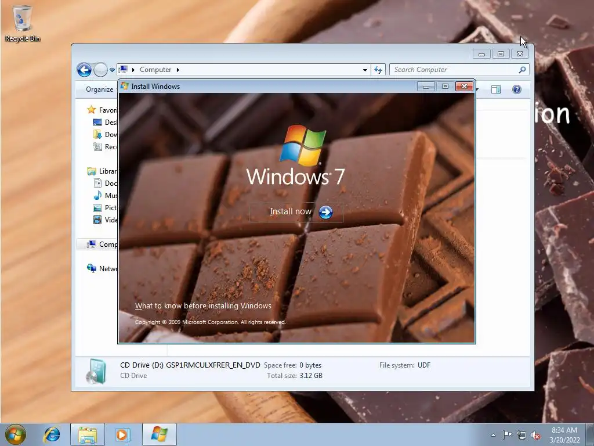This screenshot has height=446, width=594.
Task: Click the clock showing 8:34 AM
Action: 564,430
